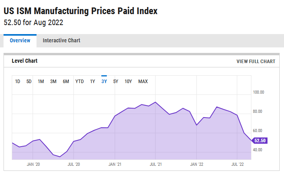Switch chart to 3M range

coord(53,82)
